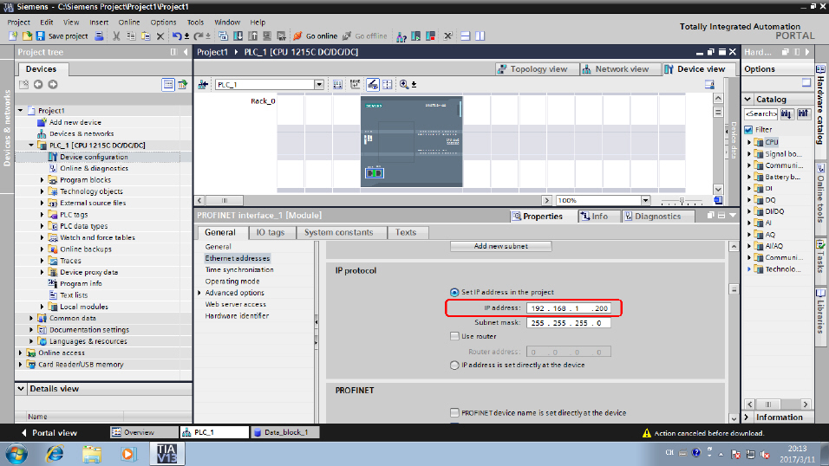Image resolution: width=829 pixels, height=466 pixels.
Task: Expand Advanced options in properties navigation
Action: [x=199, y=293]
